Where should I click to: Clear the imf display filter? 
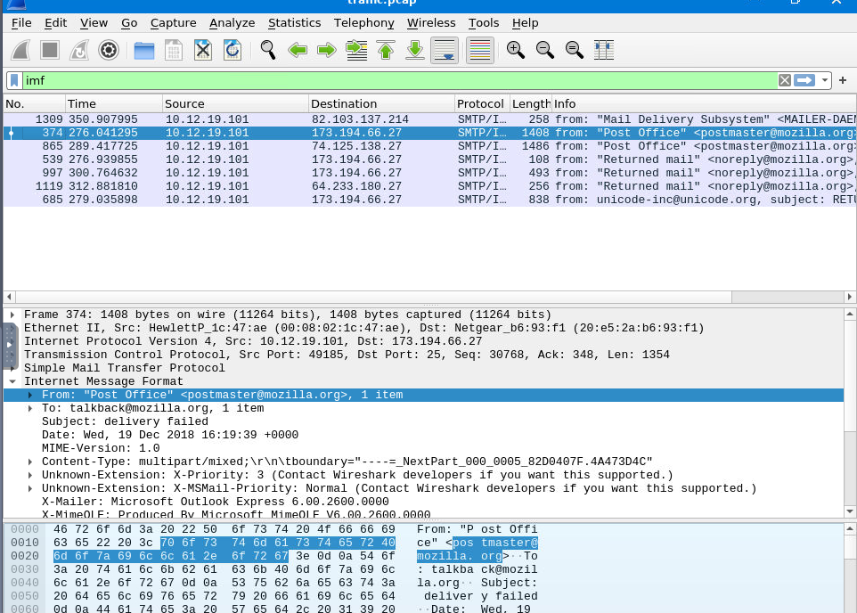(784, 80)
